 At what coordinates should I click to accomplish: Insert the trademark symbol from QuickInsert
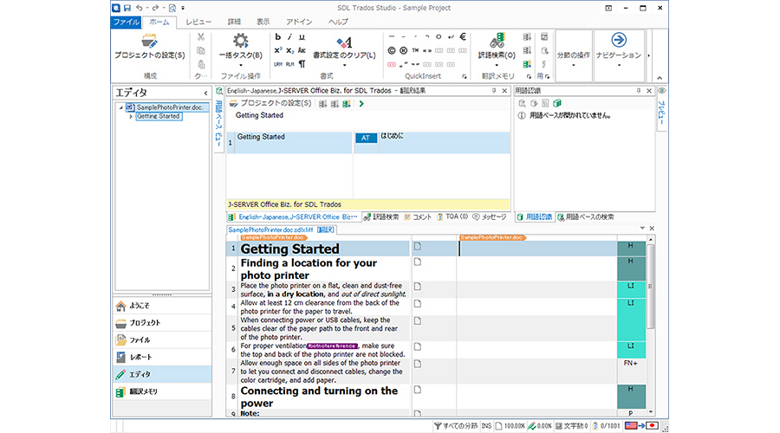click(x=415, y=50)
